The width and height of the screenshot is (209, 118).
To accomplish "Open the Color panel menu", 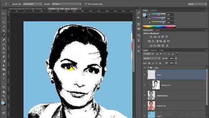I will pos(206,10).
